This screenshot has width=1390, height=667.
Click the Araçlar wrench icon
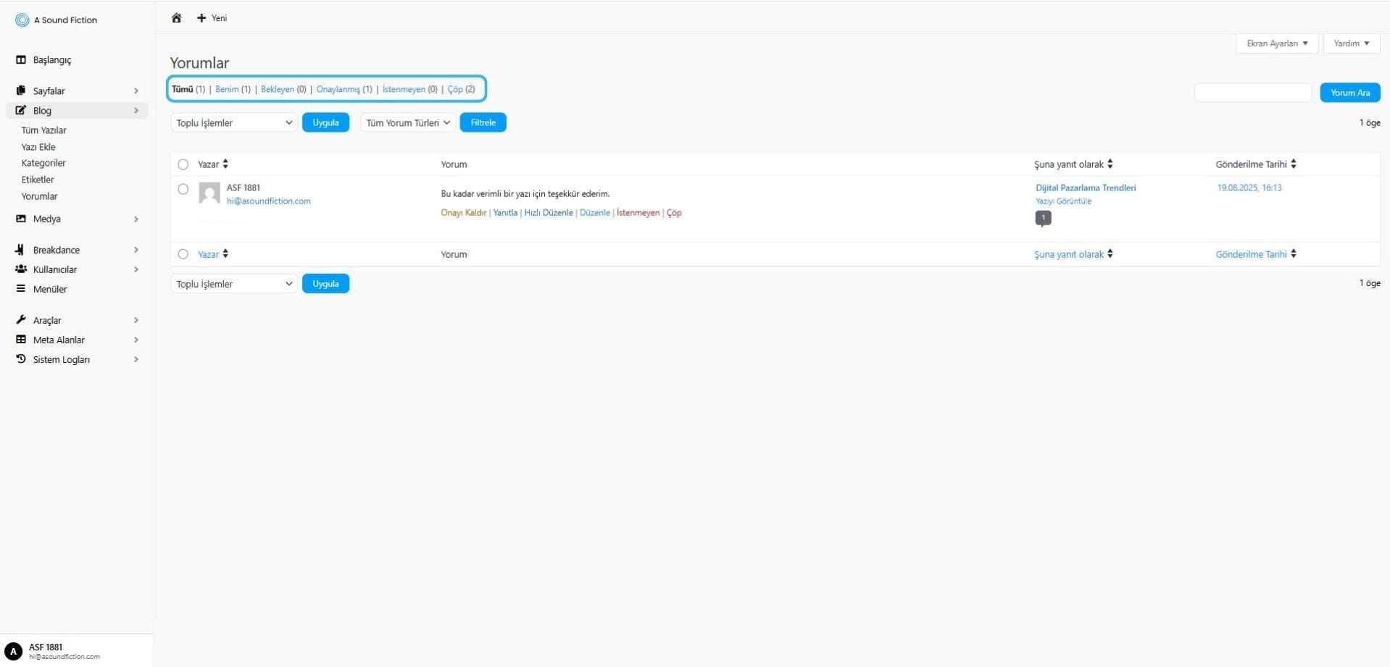(x=21, y=320)
